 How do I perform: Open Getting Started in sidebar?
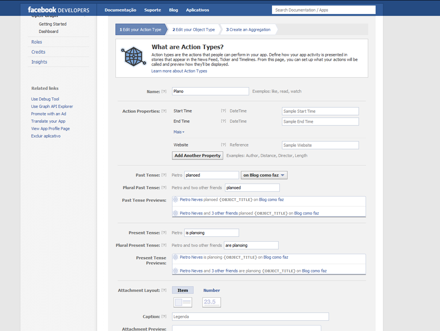point(53,24)
